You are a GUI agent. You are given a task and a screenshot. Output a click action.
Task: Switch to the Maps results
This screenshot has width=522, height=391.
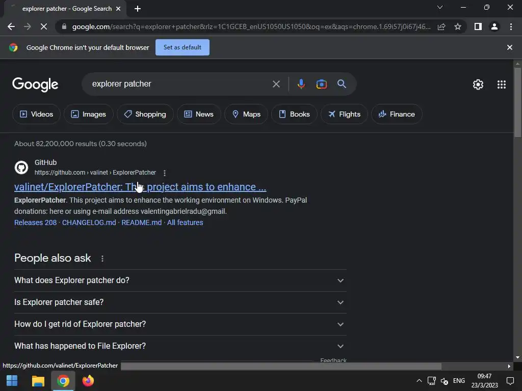point(246,114)
